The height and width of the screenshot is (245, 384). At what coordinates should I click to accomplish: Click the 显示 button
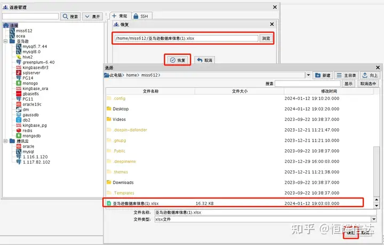(348, 84)
